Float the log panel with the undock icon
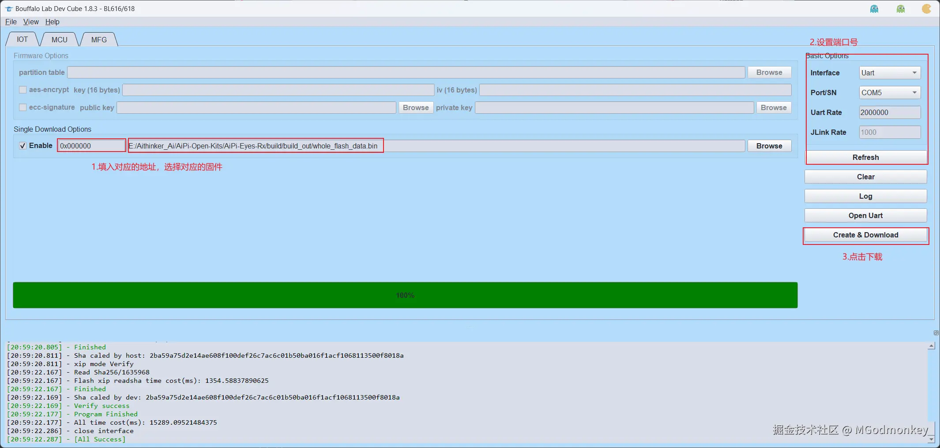The width and height of the screenshot is (940, 448). click(x=936, y=333)
